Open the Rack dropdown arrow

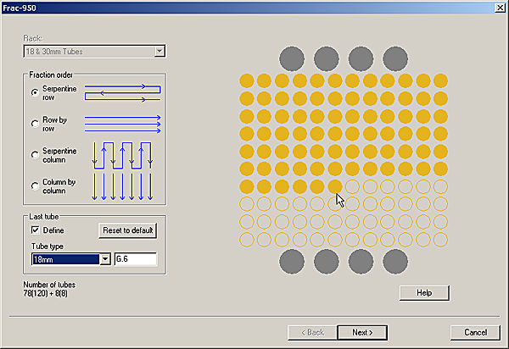coord(159,51)
